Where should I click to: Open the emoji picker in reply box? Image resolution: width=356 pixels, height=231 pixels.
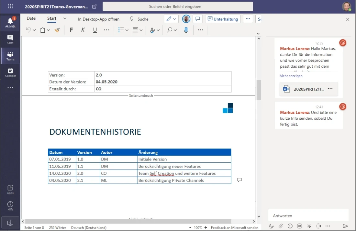click(290, 226)
